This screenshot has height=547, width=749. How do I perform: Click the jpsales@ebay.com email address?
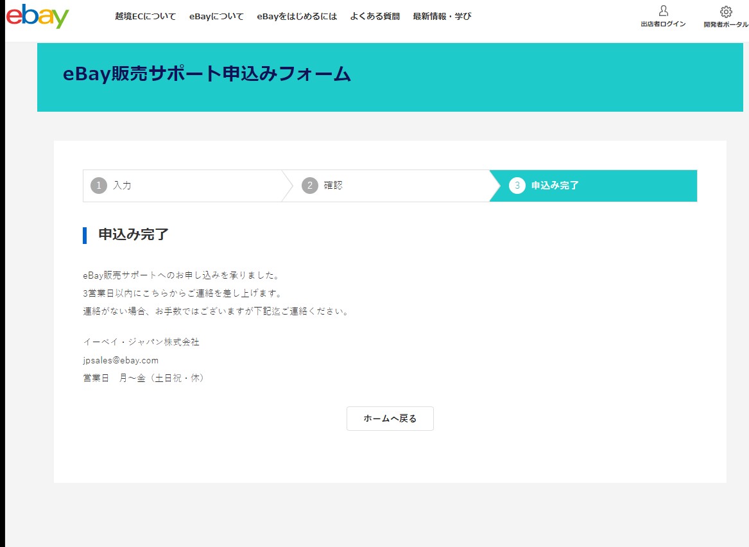point(121,360)
